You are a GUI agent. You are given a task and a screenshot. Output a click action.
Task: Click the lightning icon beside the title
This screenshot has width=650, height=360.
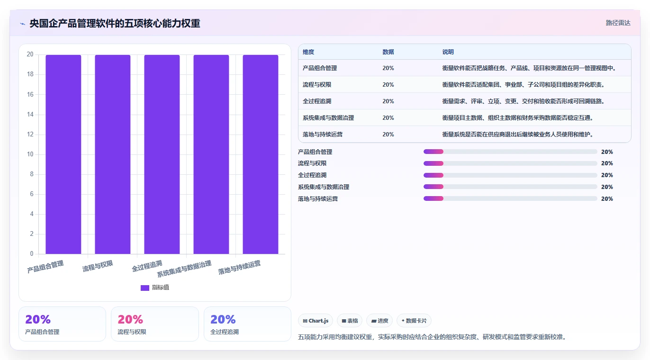pos(22,24)
